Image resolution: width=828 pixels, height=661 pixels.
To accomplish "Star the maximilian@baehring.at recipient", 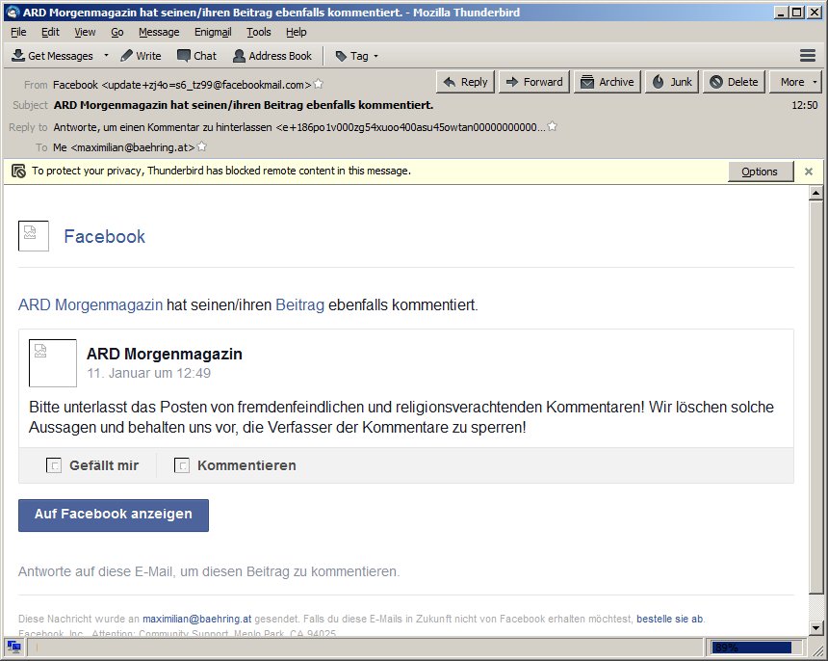I will click(202, 147).
